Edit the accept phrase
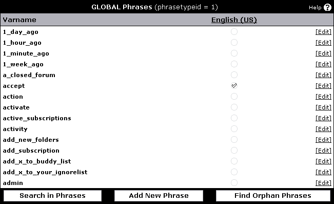Screen dimensions: 334x204 click(323, 86)
